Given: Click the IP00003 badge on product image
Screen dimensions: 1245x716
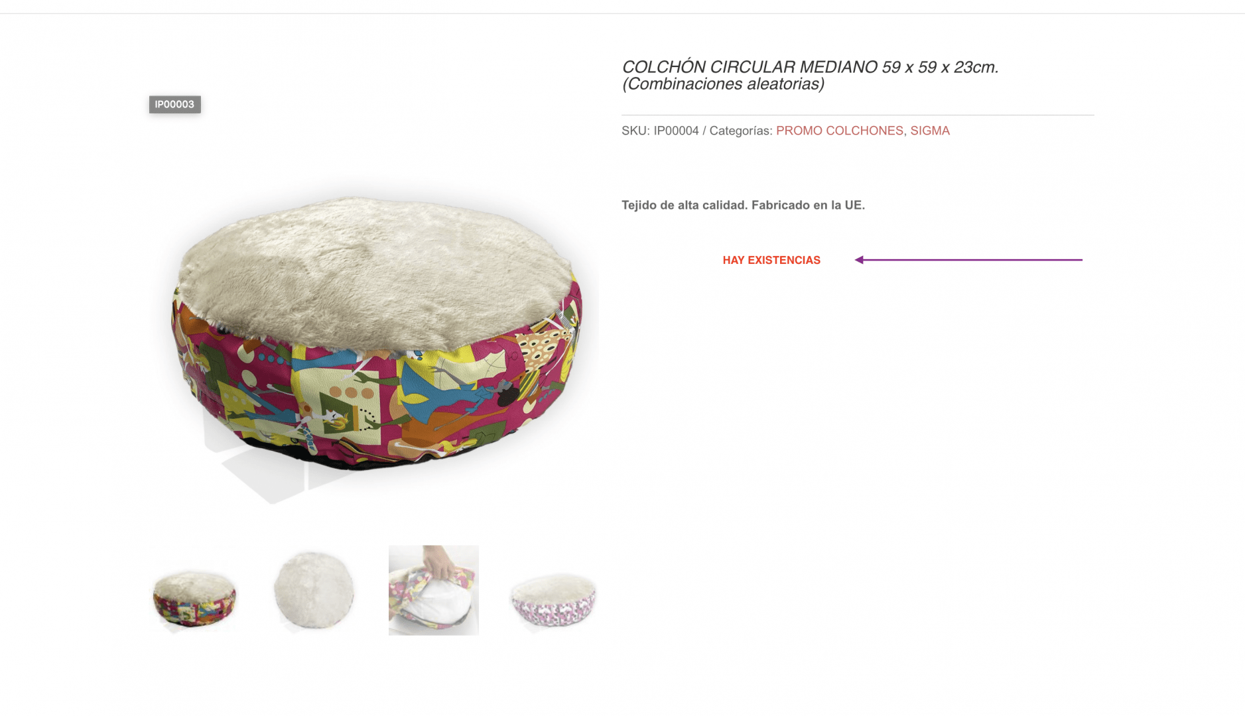Looking at the screenshot, I should tap(174, 104).
